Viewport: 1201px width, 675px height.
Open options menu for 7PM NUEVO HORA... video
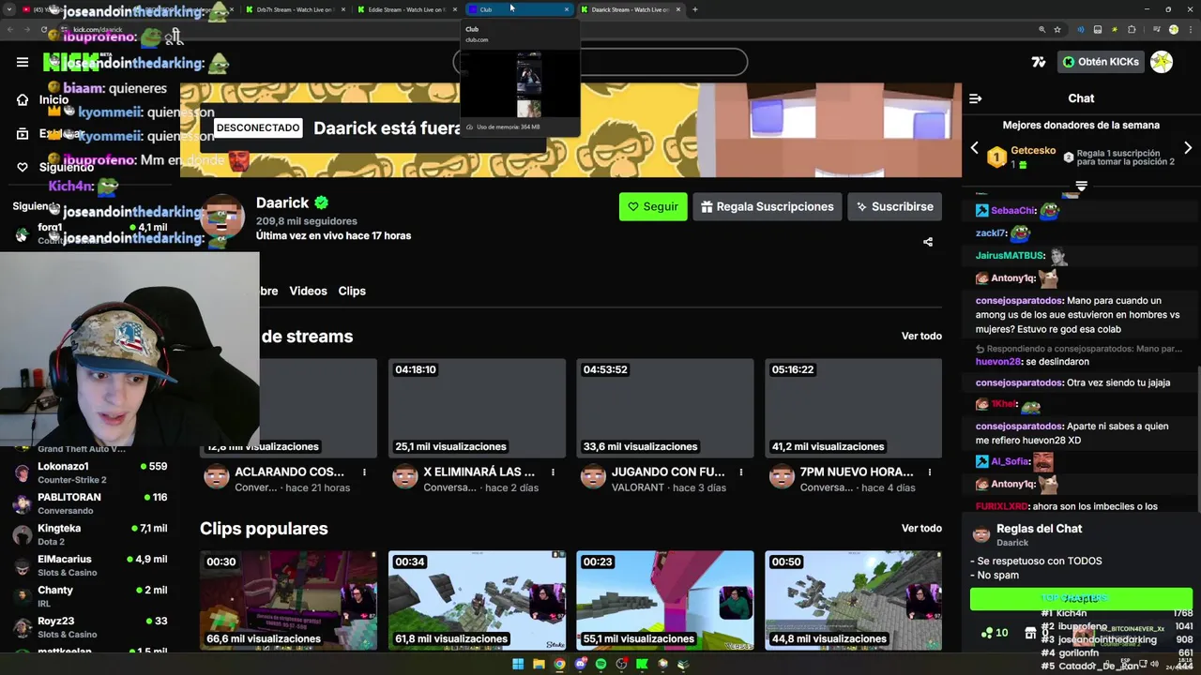[x=929, y=472]
